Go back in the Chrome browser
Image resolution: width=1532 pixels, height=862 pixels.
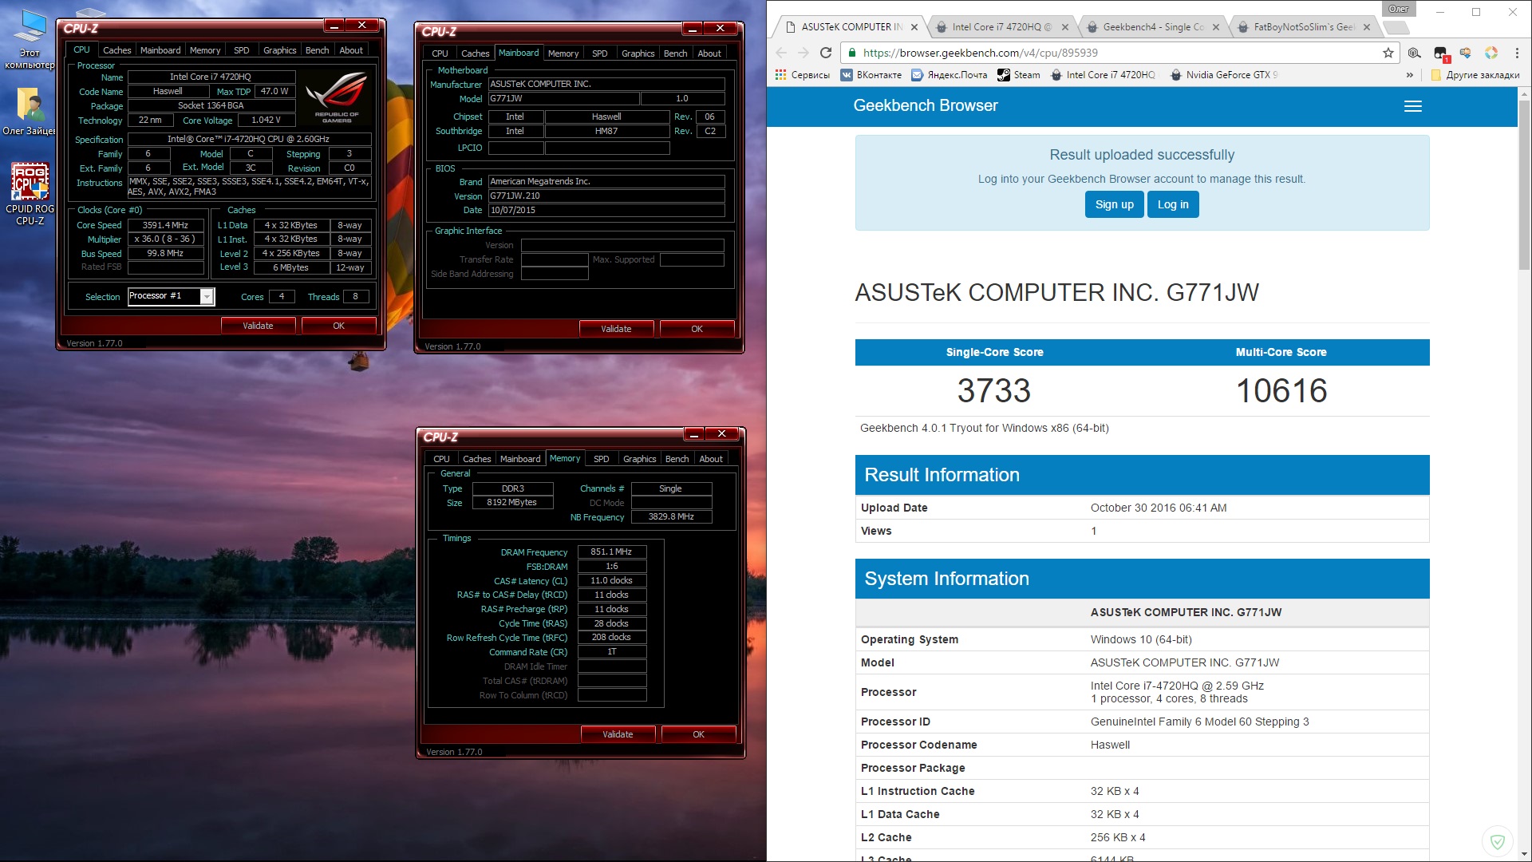point(781,53)
